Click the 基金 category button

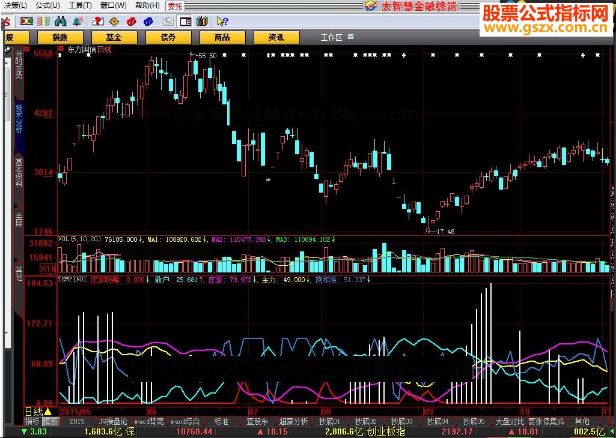114,37
